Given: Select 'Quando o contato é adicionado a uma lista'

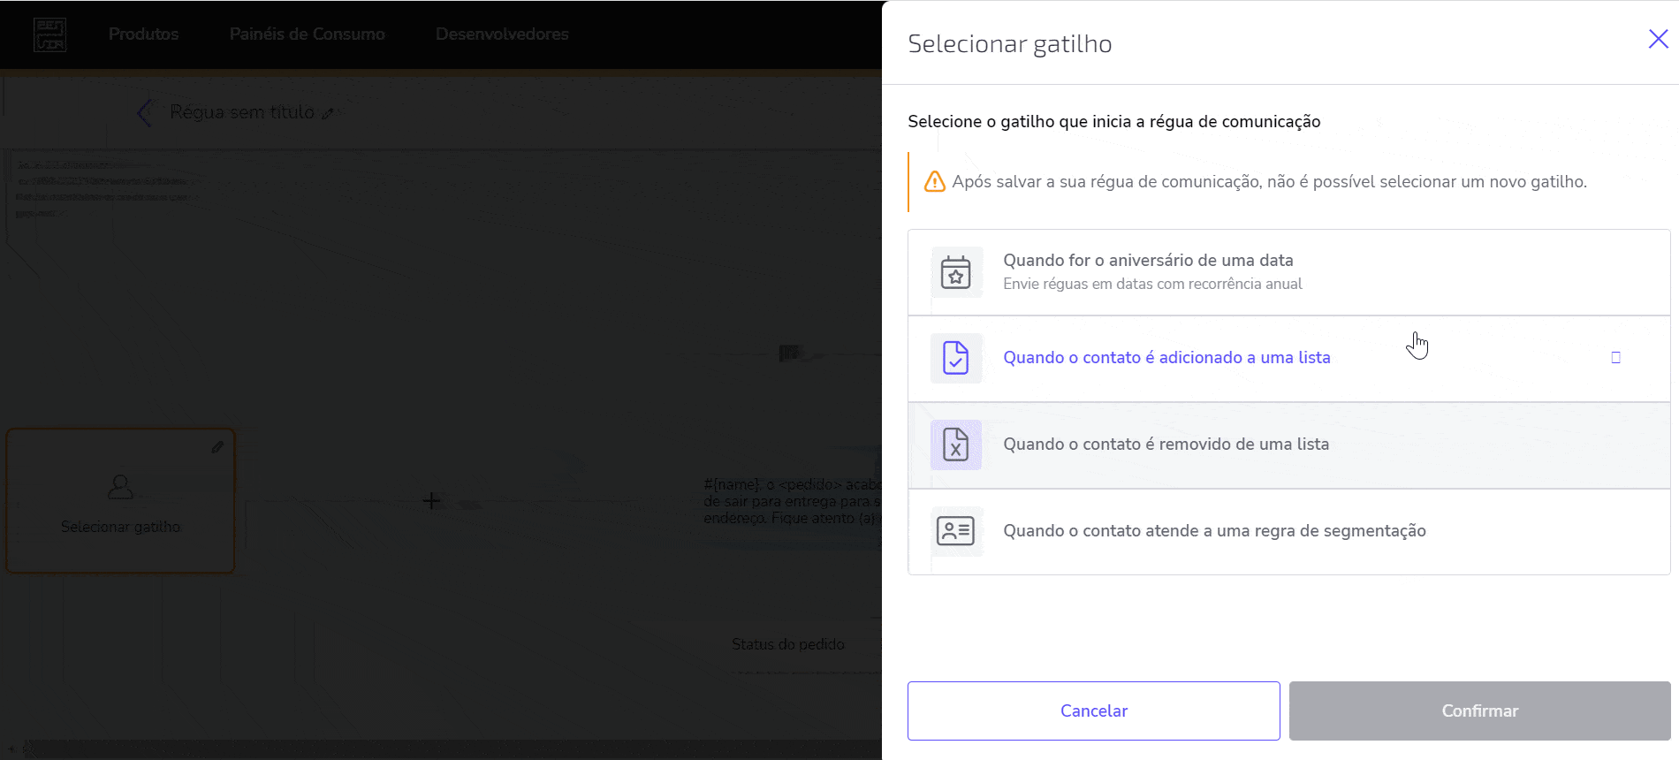Looking at the screenshot, I should click(x=1288, y=359).
